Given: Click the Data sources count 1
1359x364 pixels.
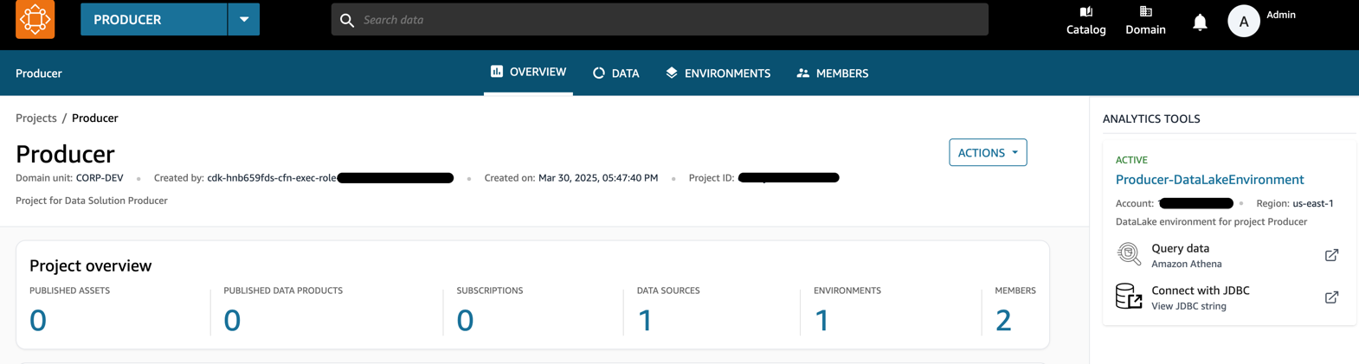Looking at the screenshot, I should [x=645, y=321].
